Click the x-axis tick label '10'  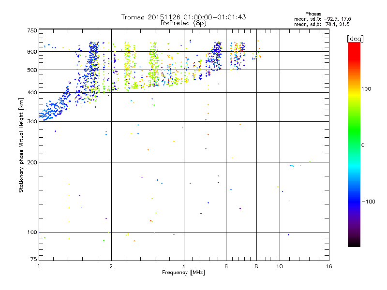click(280, 266)
